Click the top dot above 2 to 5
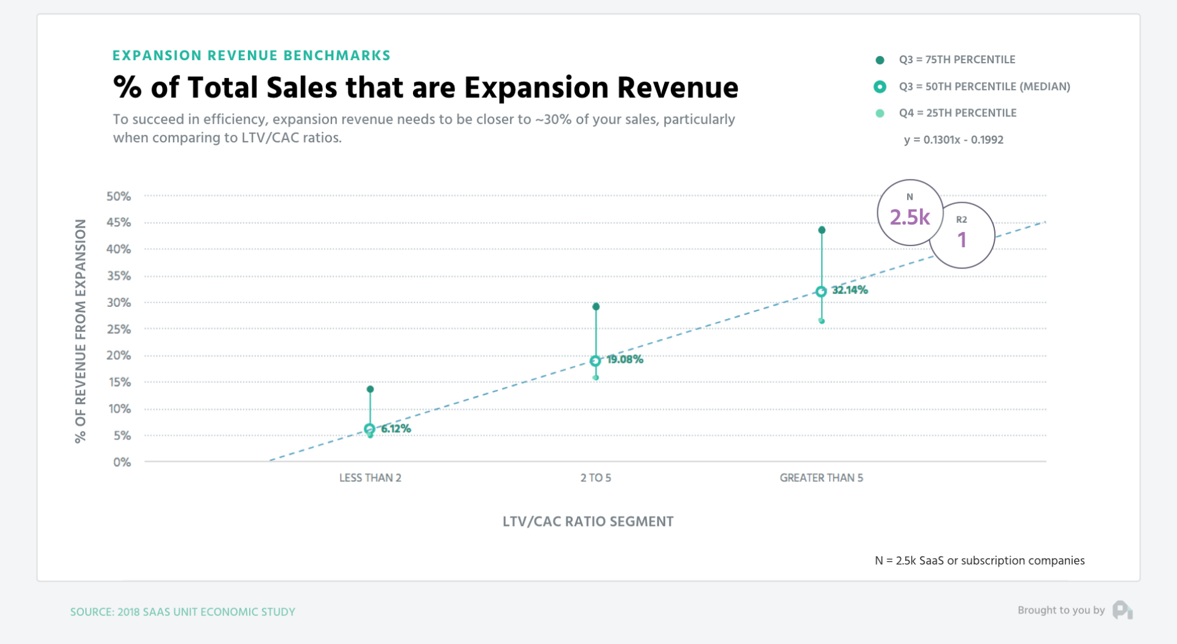1177x644 pixels. pos(596,307)
